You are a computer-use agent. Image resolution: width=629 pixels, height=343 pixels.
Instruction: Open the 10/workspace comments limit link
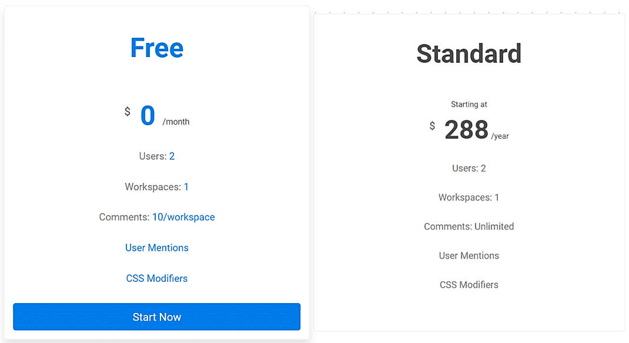pyautogui.click(x=183, y=217)
